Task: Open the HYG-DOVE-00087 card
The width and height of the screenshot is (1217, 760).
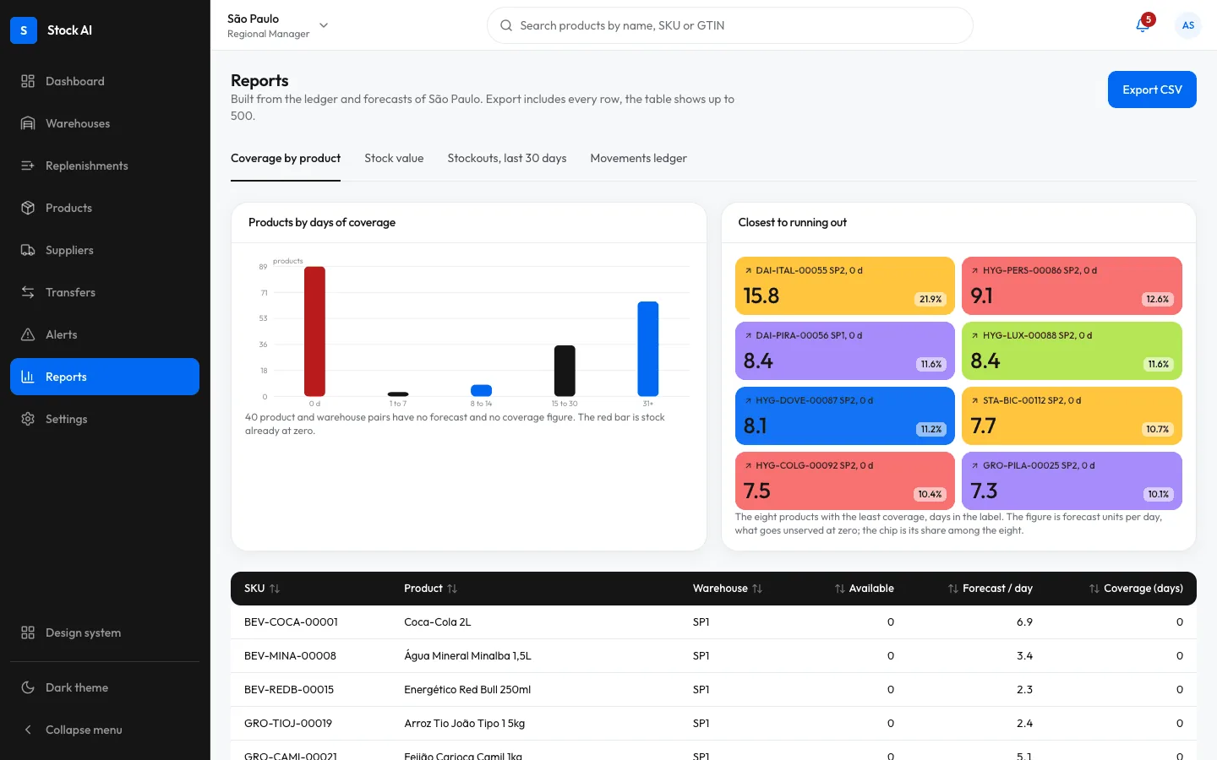Action: [x=845, y=415]
